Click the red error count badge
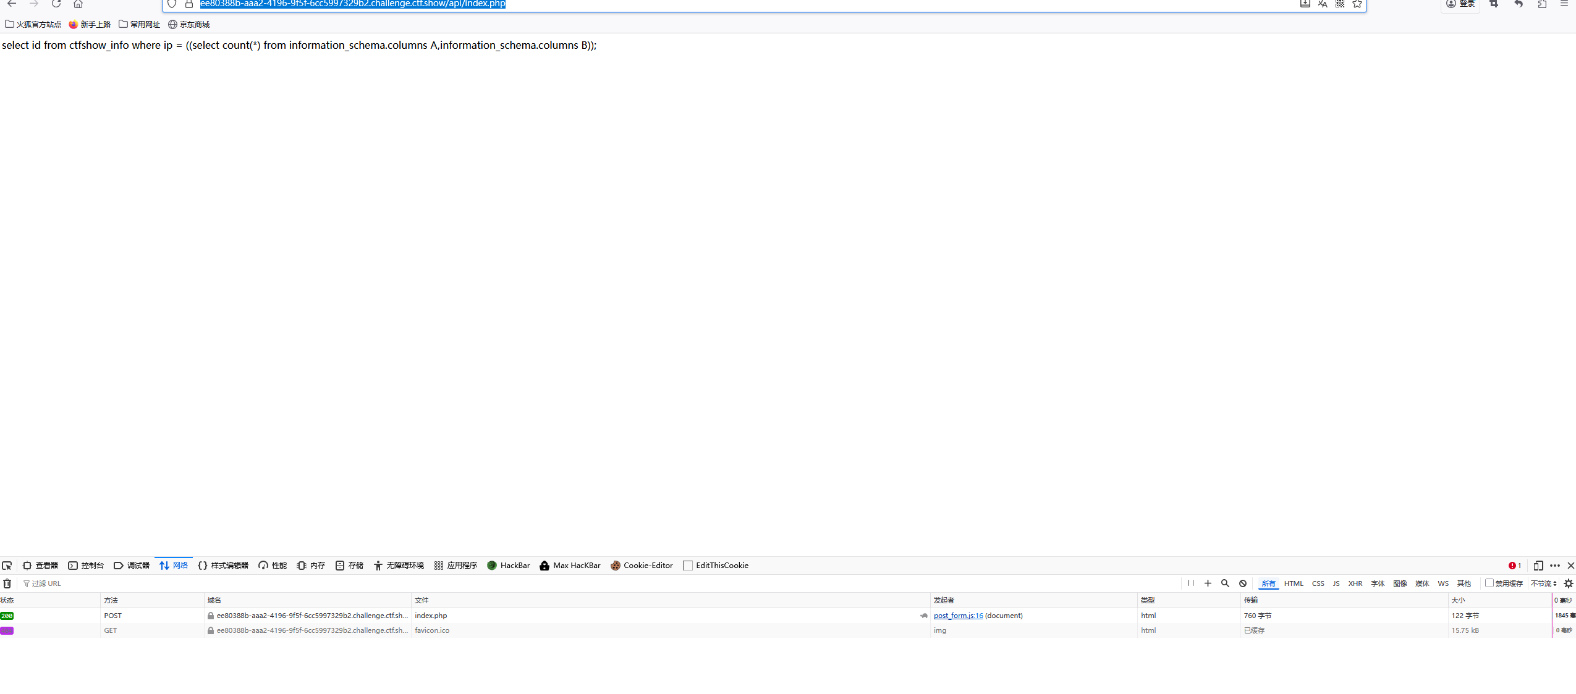The height and width of the screenshot is (694, 1576). pos(1514,566)
